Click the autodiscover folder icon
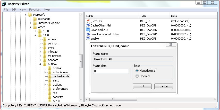Viewport: 220px width, 110px height. pyautogui.click(x=50, y=72)
